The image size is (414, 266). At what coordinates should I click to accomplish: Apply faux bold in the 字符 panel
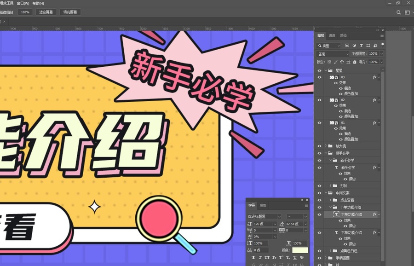coord(253,257)
